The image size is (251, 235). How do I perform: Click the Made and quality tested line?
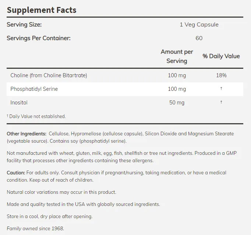pos(83,204)
